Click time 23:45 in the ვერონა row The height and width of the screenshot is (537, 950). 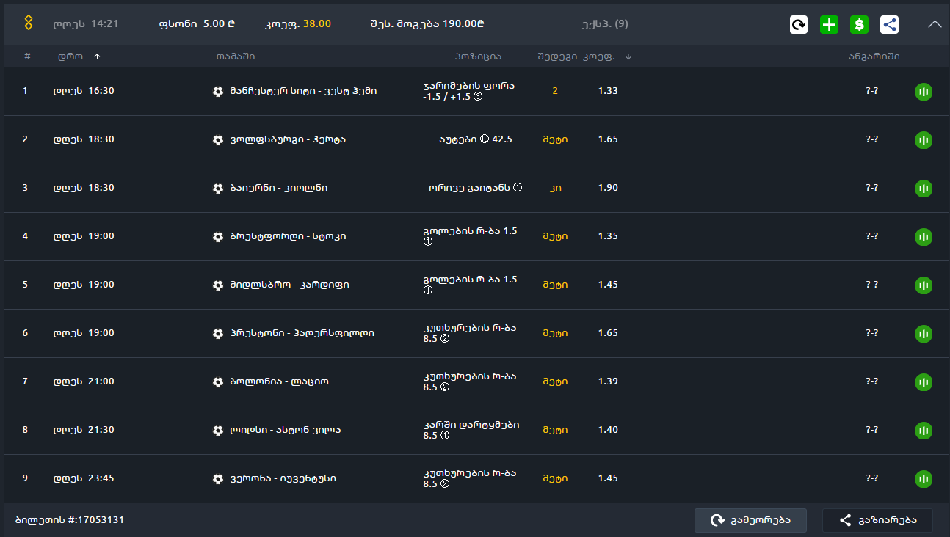[x=101, y=478]
